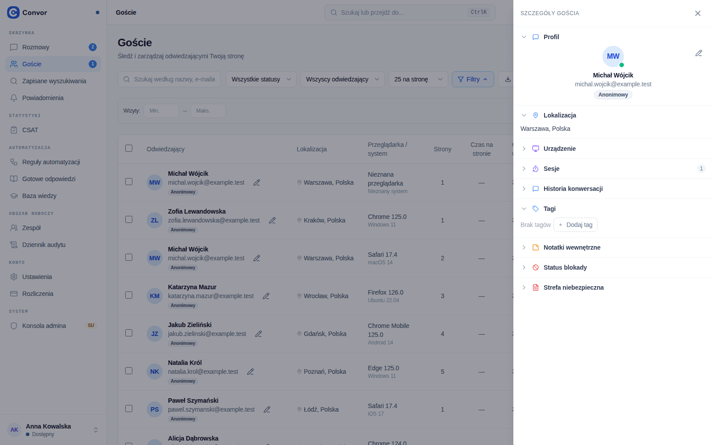The height and width of the screenshot is (445, 713).
Task: Check the row of Natalia Król
Action: tap(129, 371)
